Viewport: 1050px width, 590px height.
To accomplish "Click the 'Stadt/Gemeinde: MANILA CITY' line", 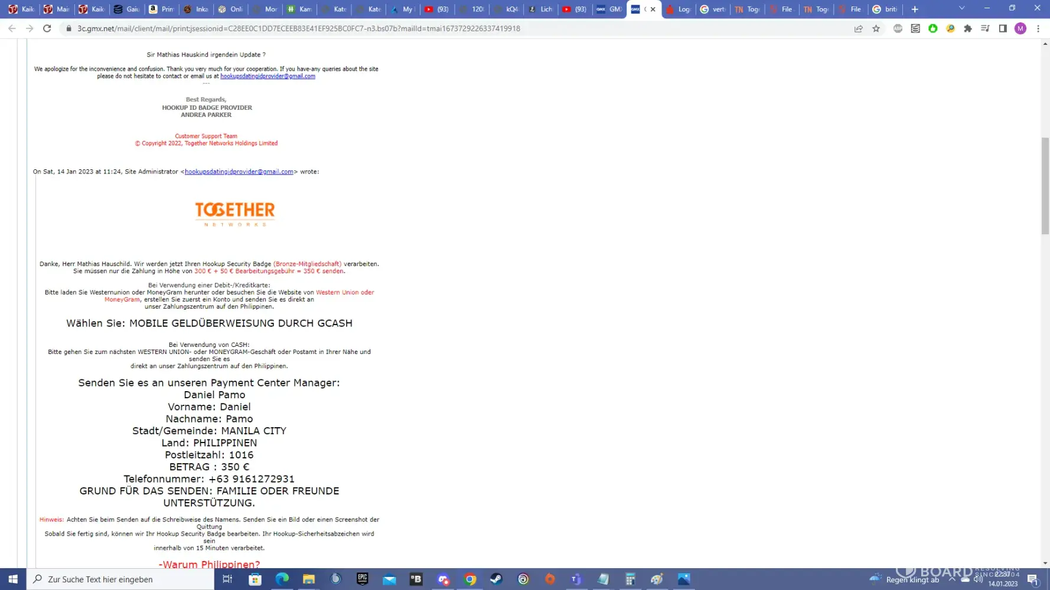I will coord(209,431).
